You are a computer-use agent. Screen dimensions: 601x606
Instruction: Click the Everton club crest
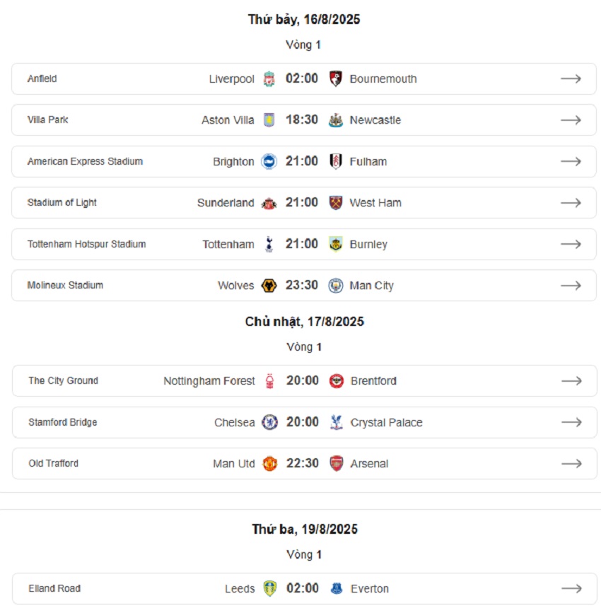tap(337, 588)
